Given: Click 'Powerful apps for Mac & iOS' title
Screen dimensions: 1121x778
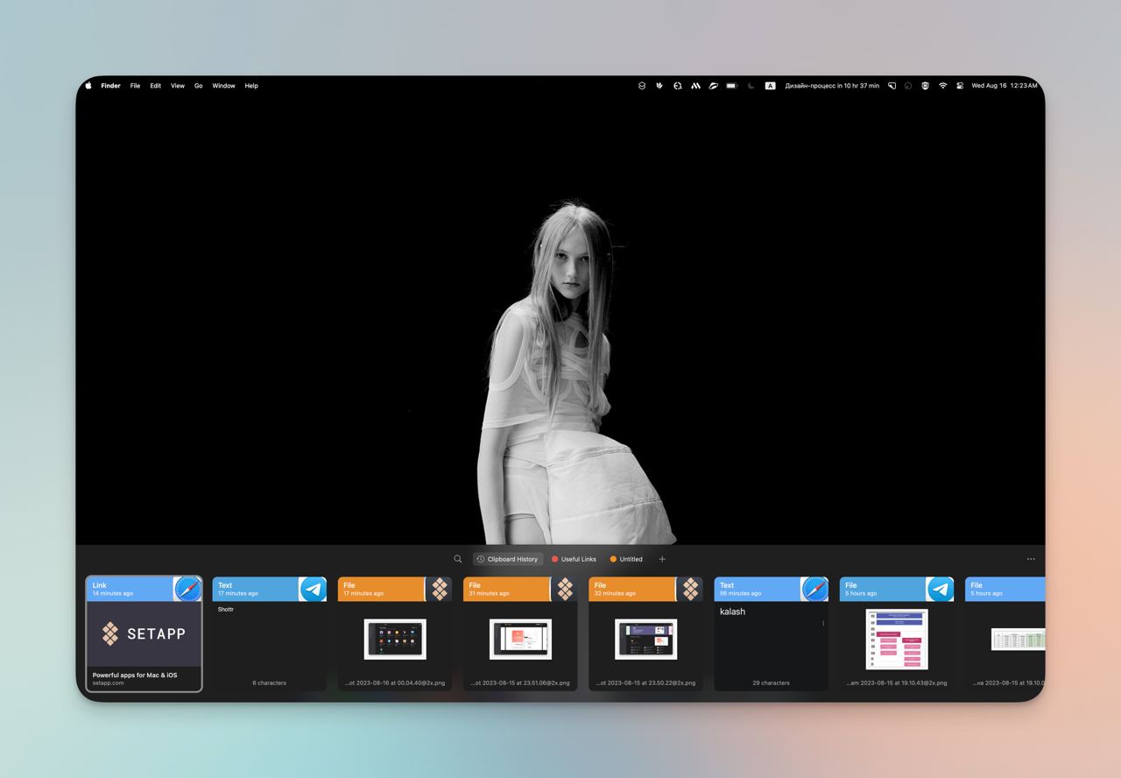Looking at the screenshot, I should [135, 675].
